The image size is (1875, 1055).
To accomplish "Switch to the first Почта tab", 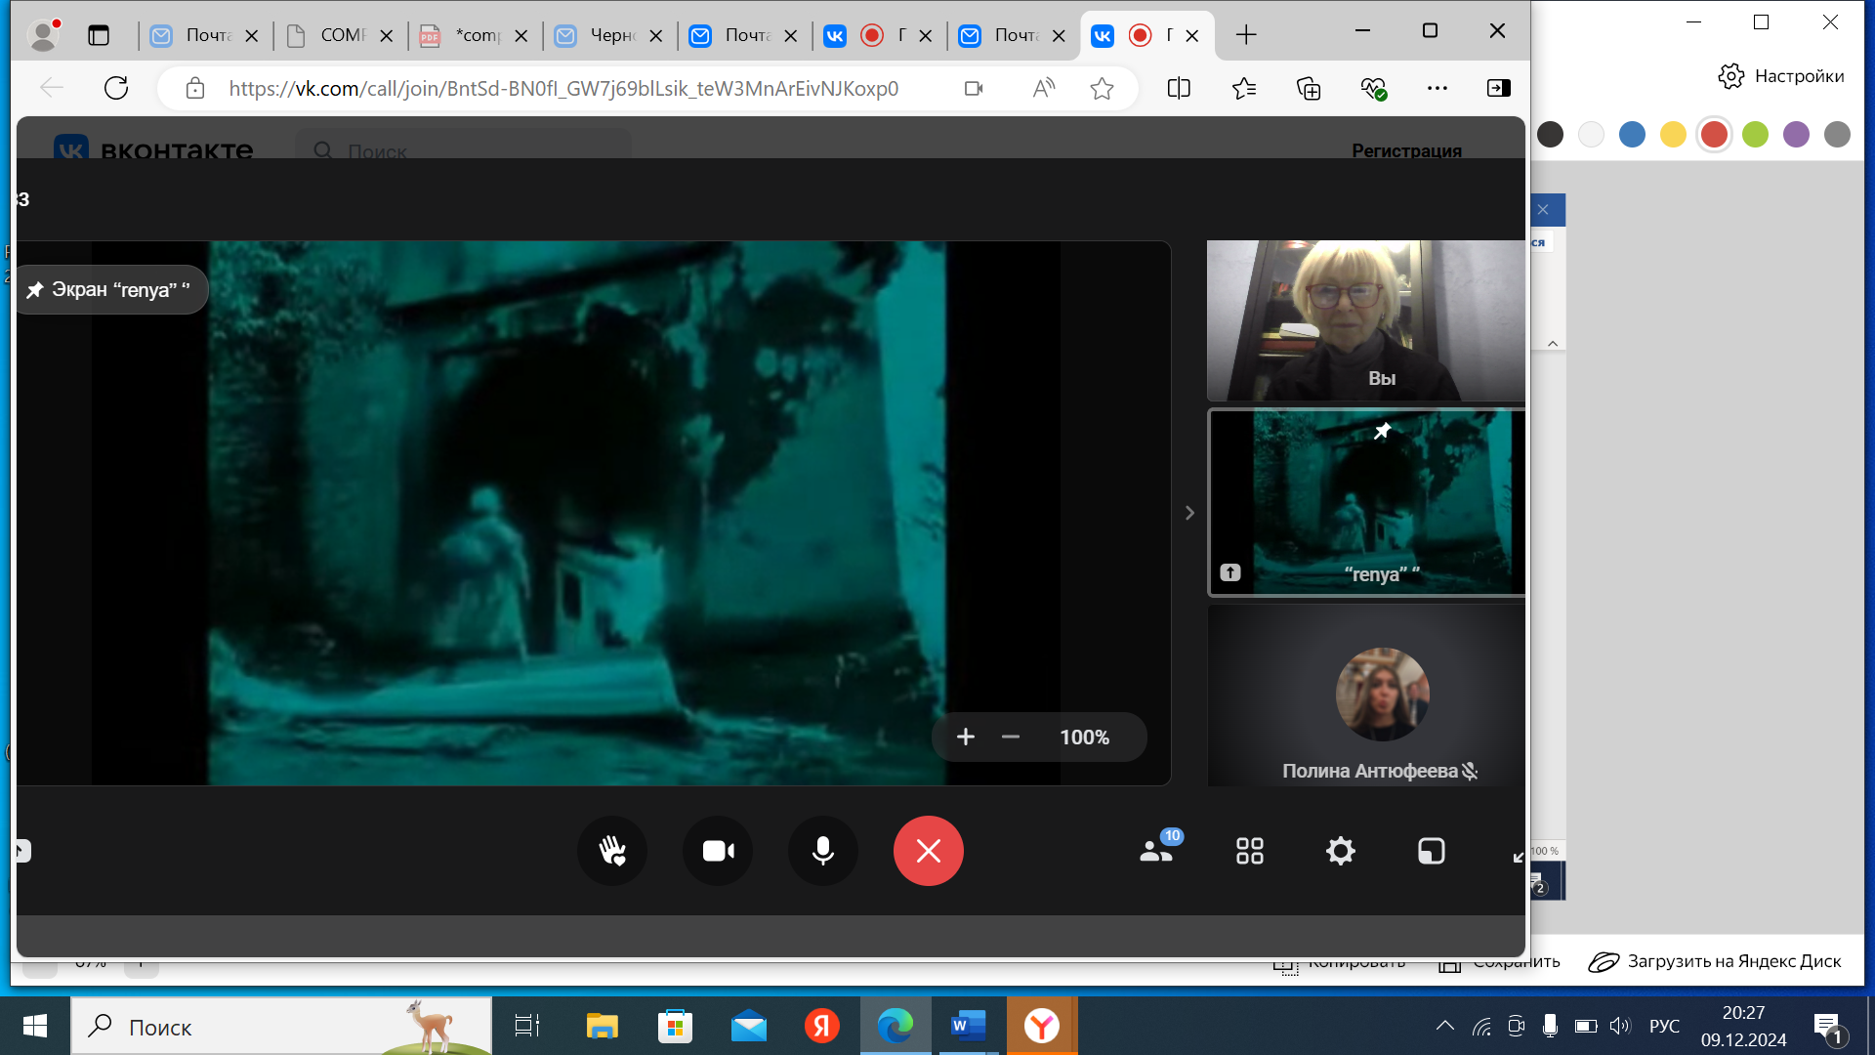I will [x=207, y=35].
